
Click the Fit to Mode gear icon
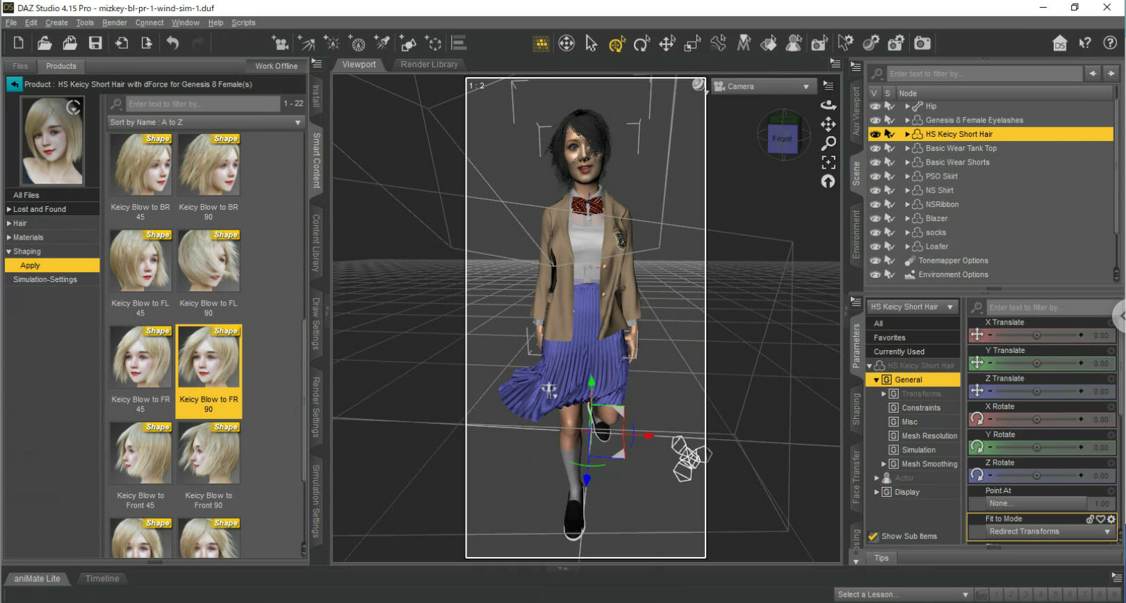click(x=1111, y=519)
